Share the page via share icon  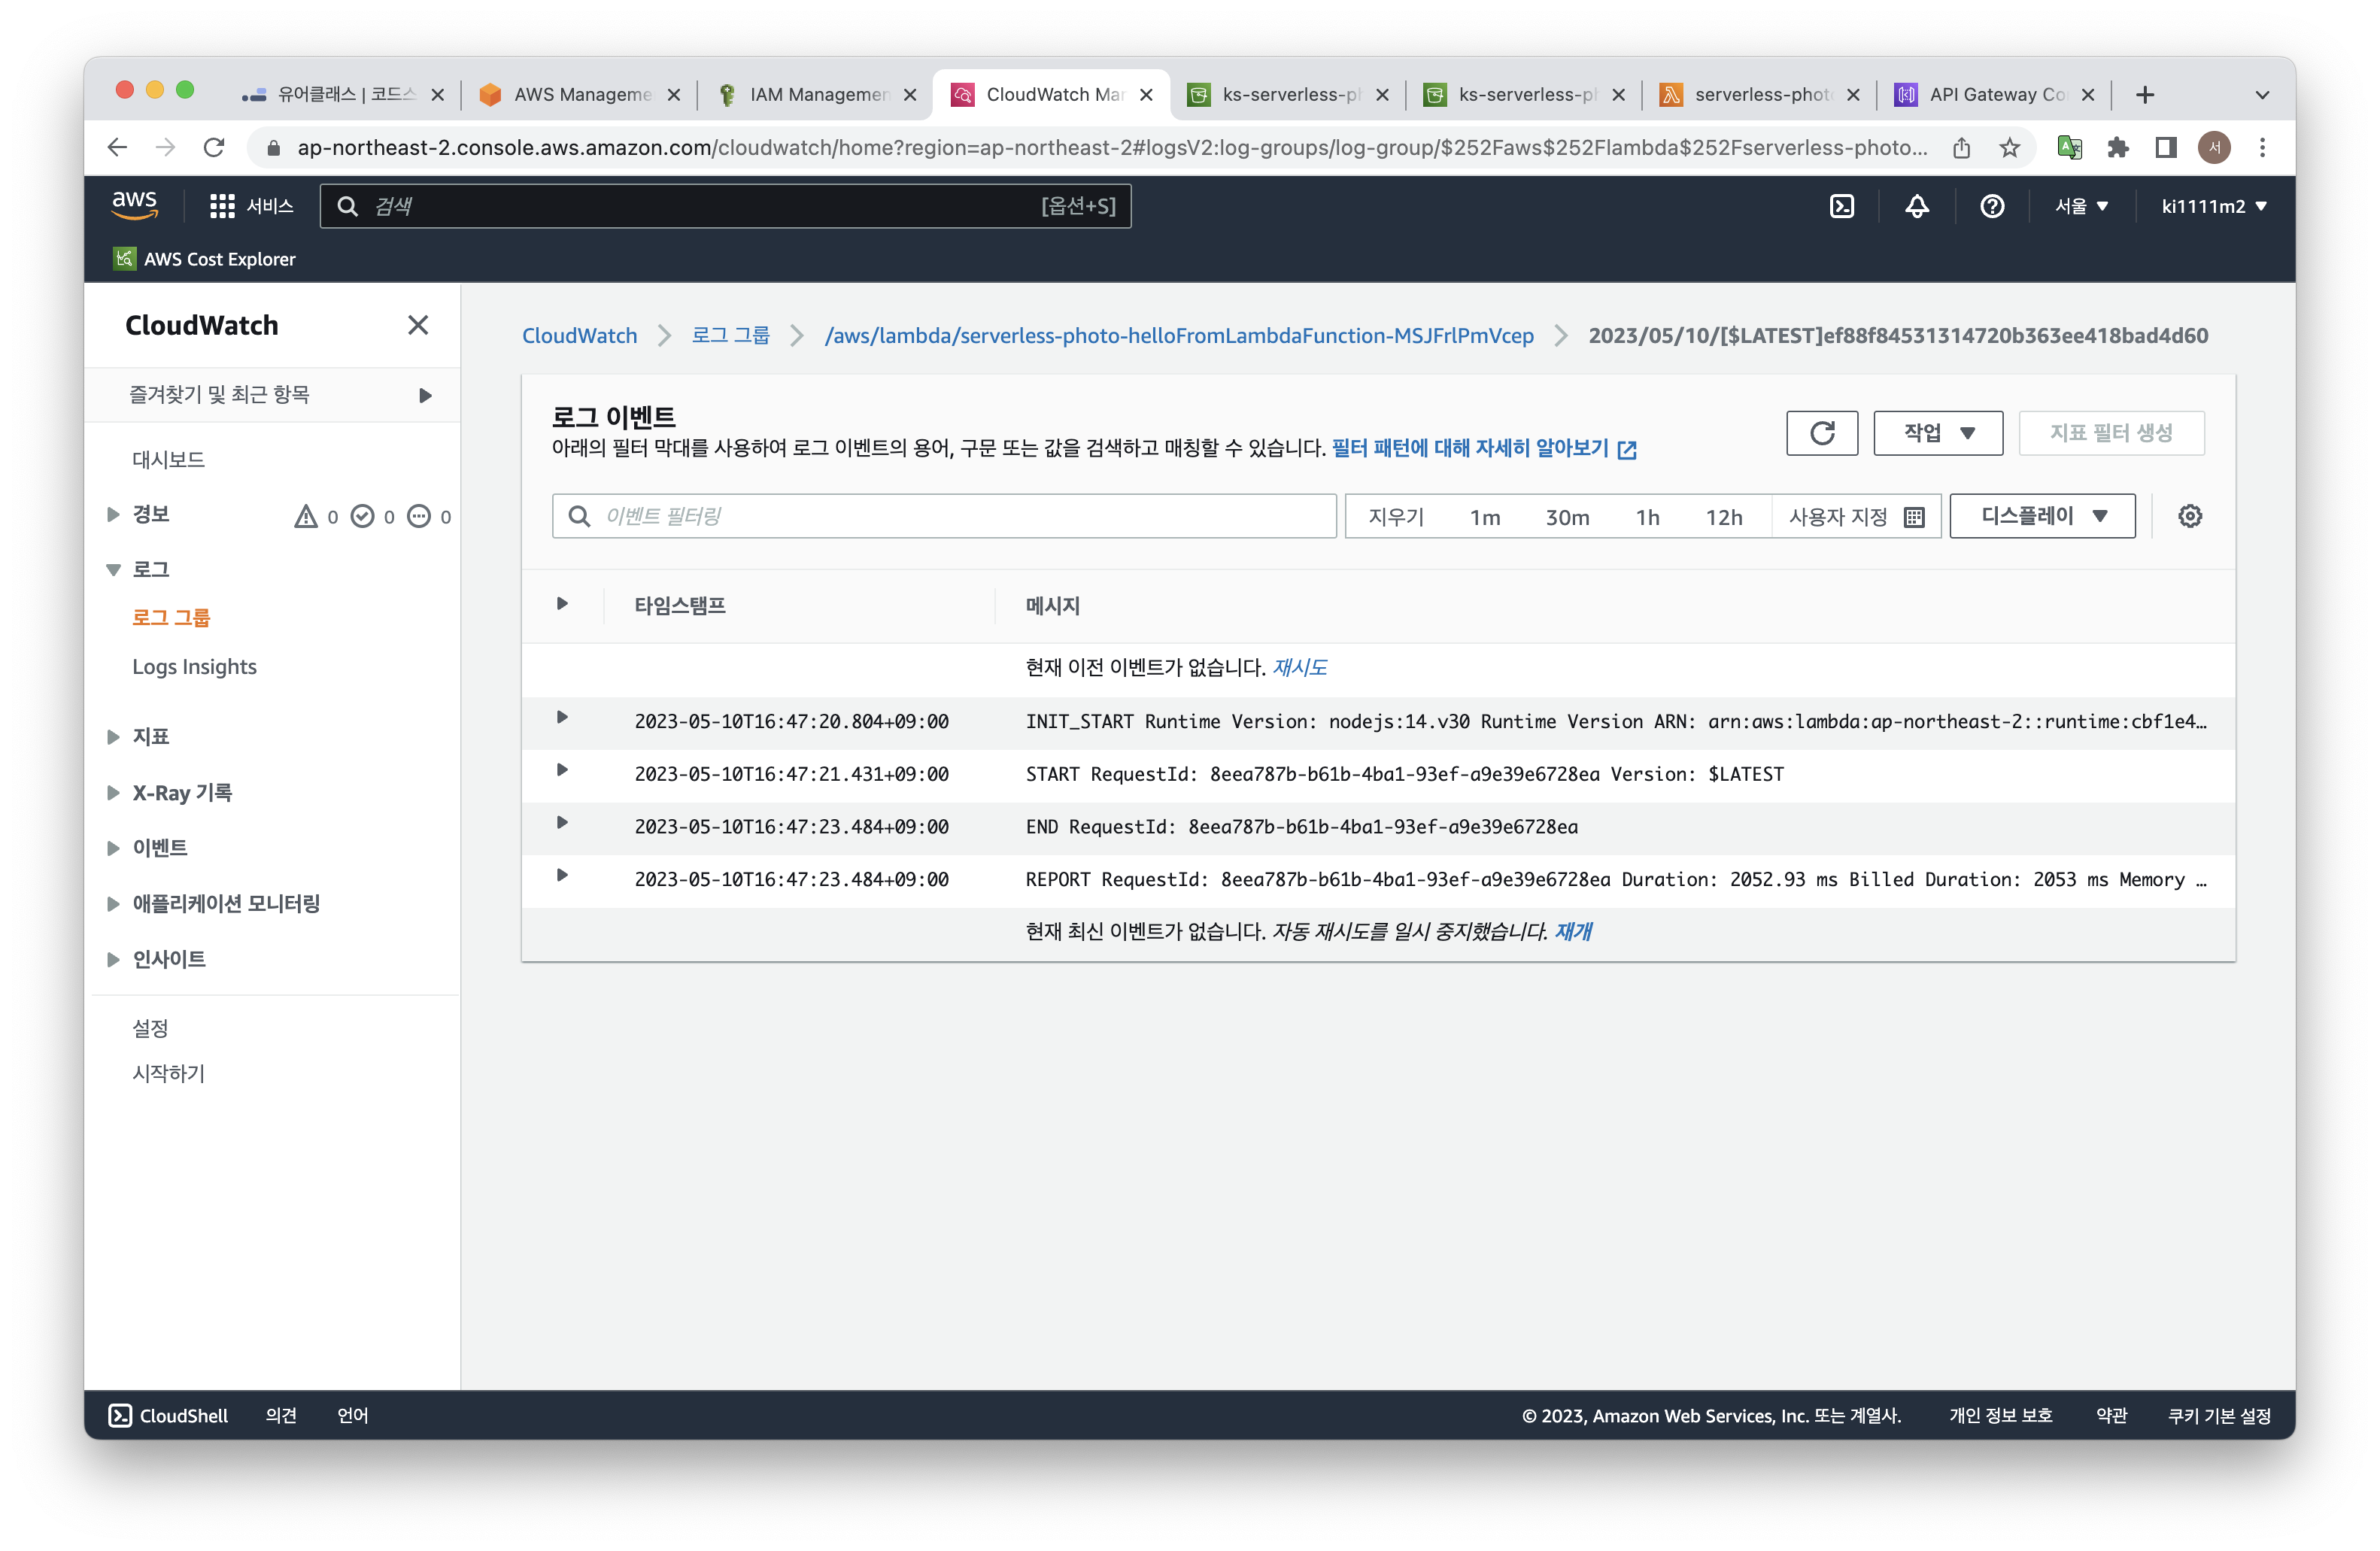(x=1961, y=148)
